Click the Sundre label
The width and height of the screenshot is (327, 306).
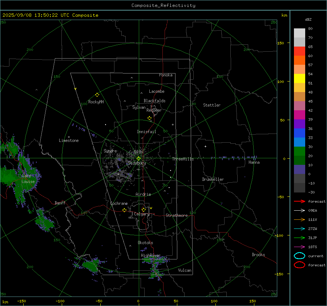tap(110, 151)
